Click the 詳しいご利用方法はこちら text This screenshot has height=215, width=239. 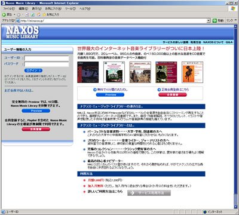tap(105, 191)
